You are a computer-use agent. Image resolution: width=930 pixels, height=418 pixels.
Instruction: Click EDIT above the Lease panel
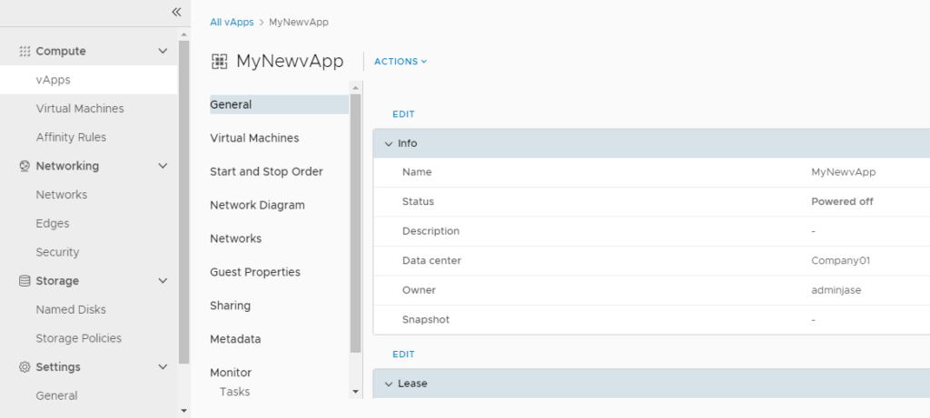pyautogui.click(x=403, y=354)
